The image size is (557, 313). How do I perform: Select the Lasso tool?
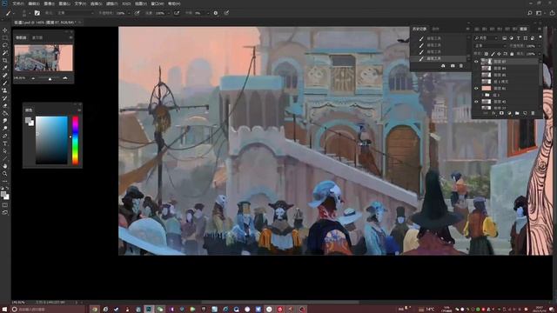[x=5, y=45]
